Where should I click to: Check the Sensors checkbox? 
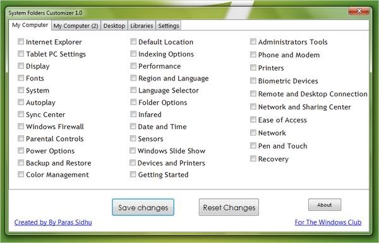click(x=133, y=138)
